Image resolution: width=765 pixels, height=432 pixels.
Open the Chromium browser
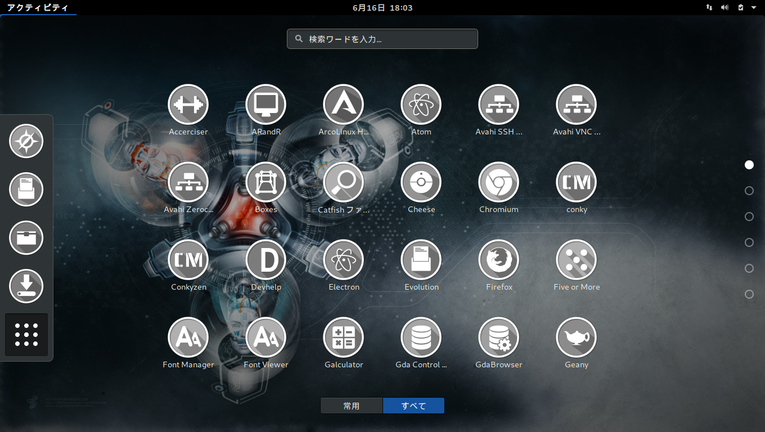(x=499, y=182)
